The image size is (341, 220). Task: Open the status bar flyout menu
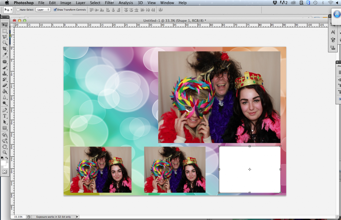click(77, 217)
